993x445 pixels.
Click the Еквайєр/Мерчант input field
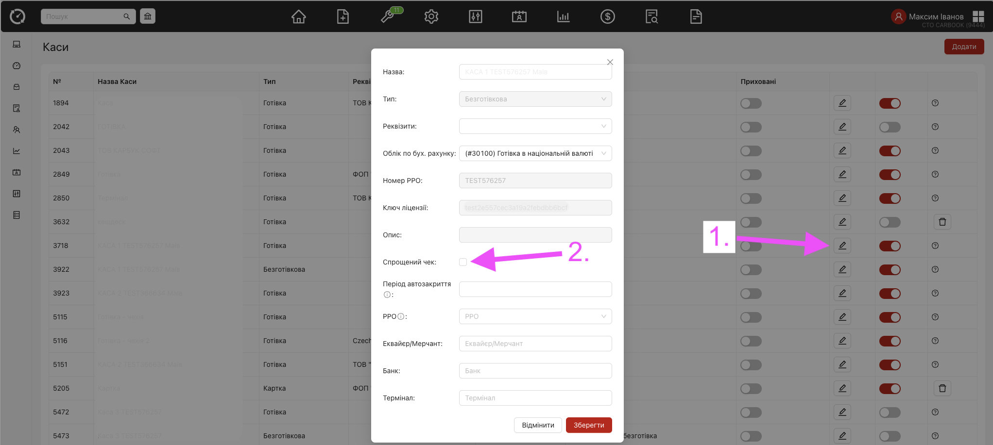coord(535,344)
